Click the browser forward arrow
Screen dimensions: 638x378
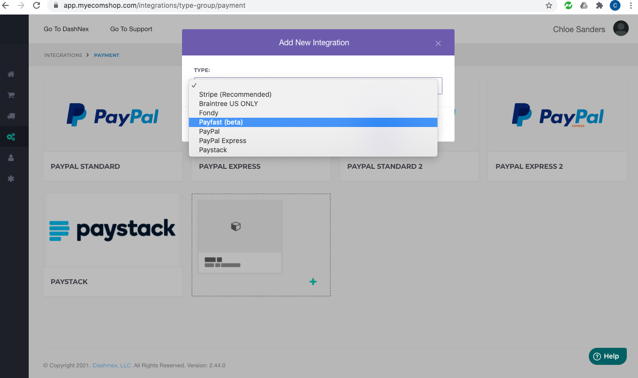tap(21, 6)
